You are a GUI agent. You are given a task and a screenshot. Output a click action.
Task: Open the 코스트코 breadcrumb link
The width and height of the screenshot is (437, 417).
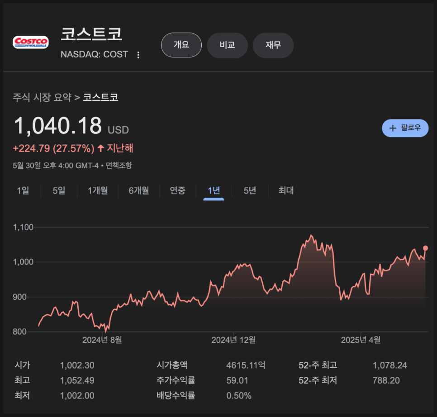(100, 97)
